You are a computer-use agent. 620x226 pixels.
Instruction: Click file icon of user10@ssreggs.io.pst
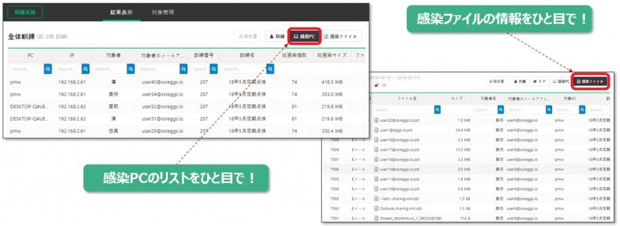pos(377,188)
